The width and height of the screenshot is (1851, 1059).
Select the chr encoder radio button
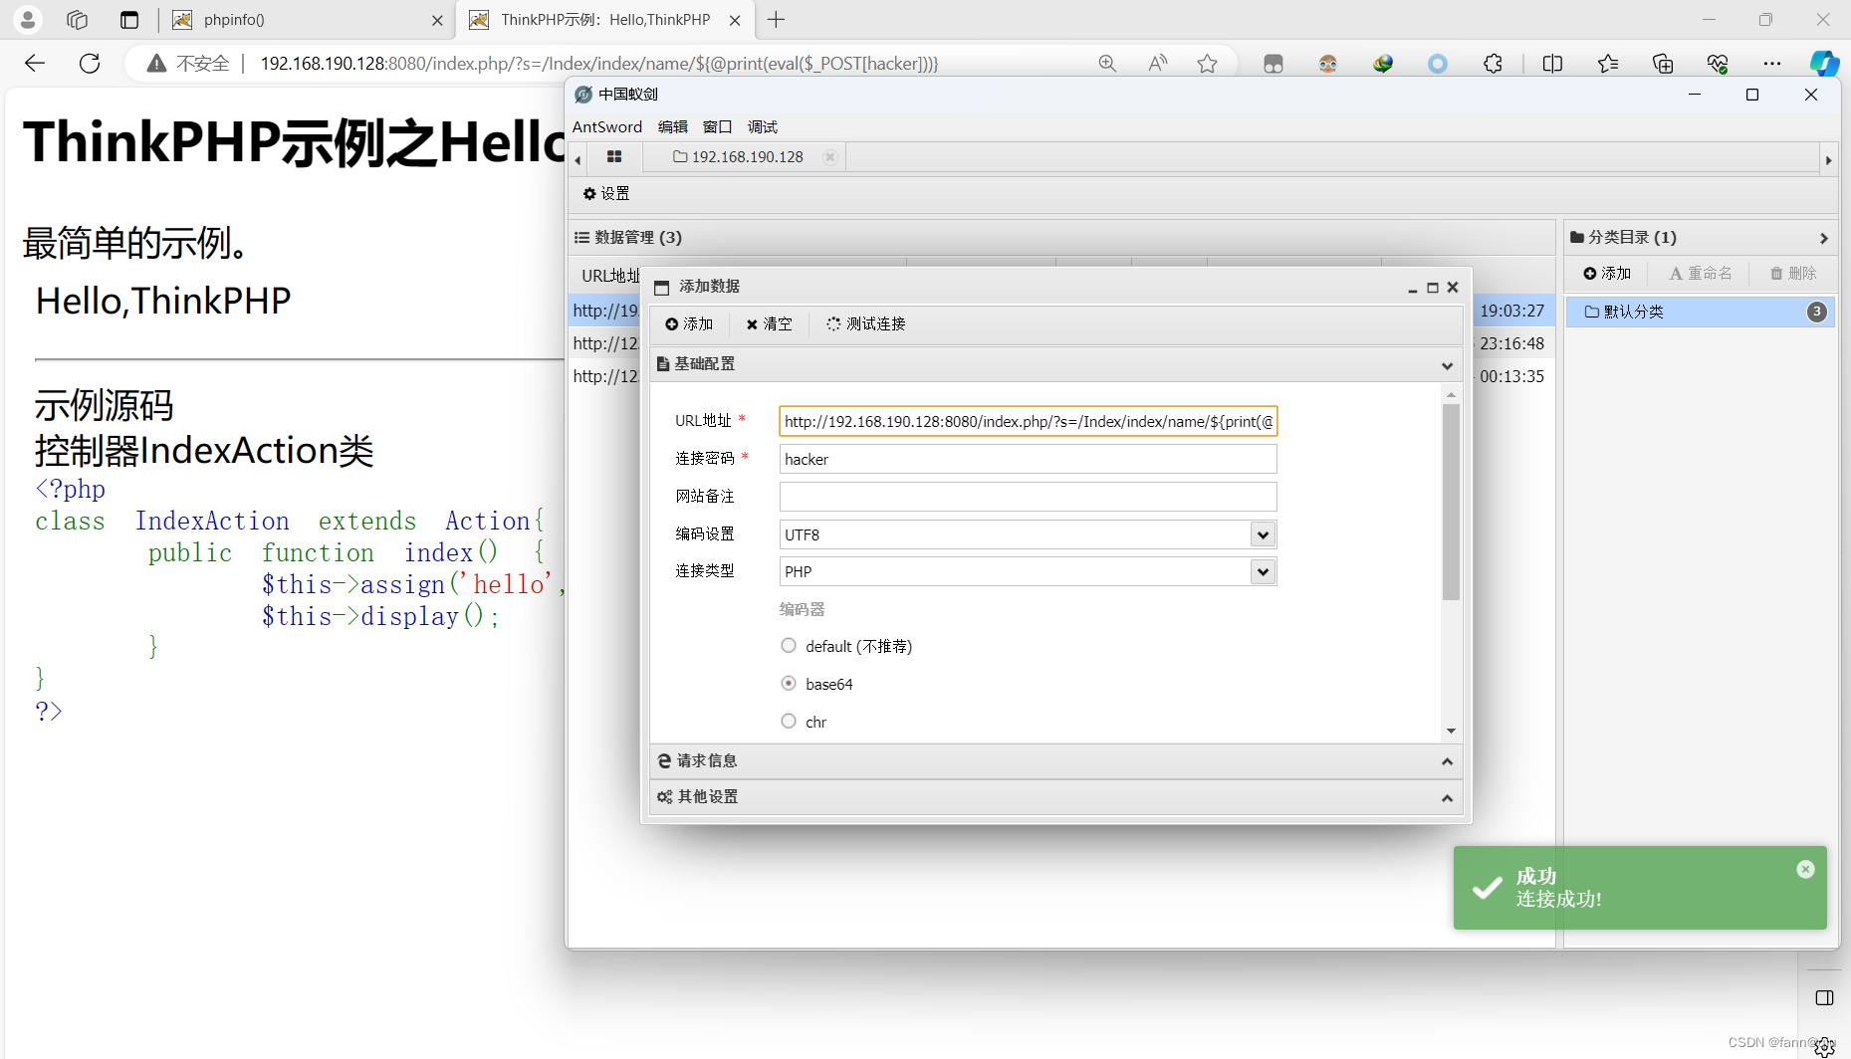pyautogui.click(x=789, y=722)
